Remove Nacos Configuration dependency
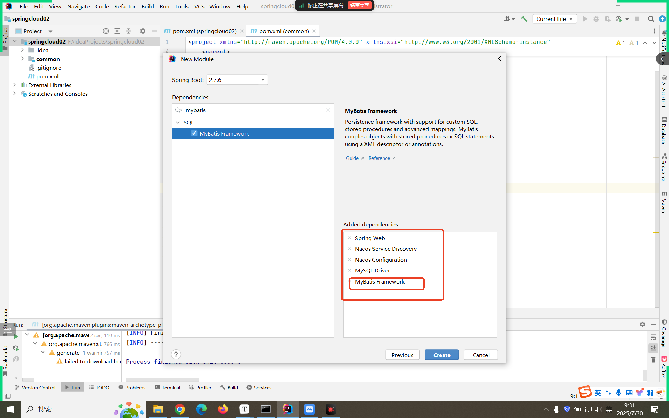 click(349, 260)
